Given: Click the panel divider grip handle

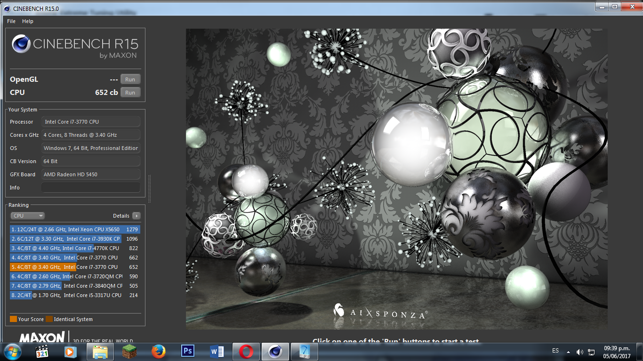Looking at the screenshot, I should point(150,188).
